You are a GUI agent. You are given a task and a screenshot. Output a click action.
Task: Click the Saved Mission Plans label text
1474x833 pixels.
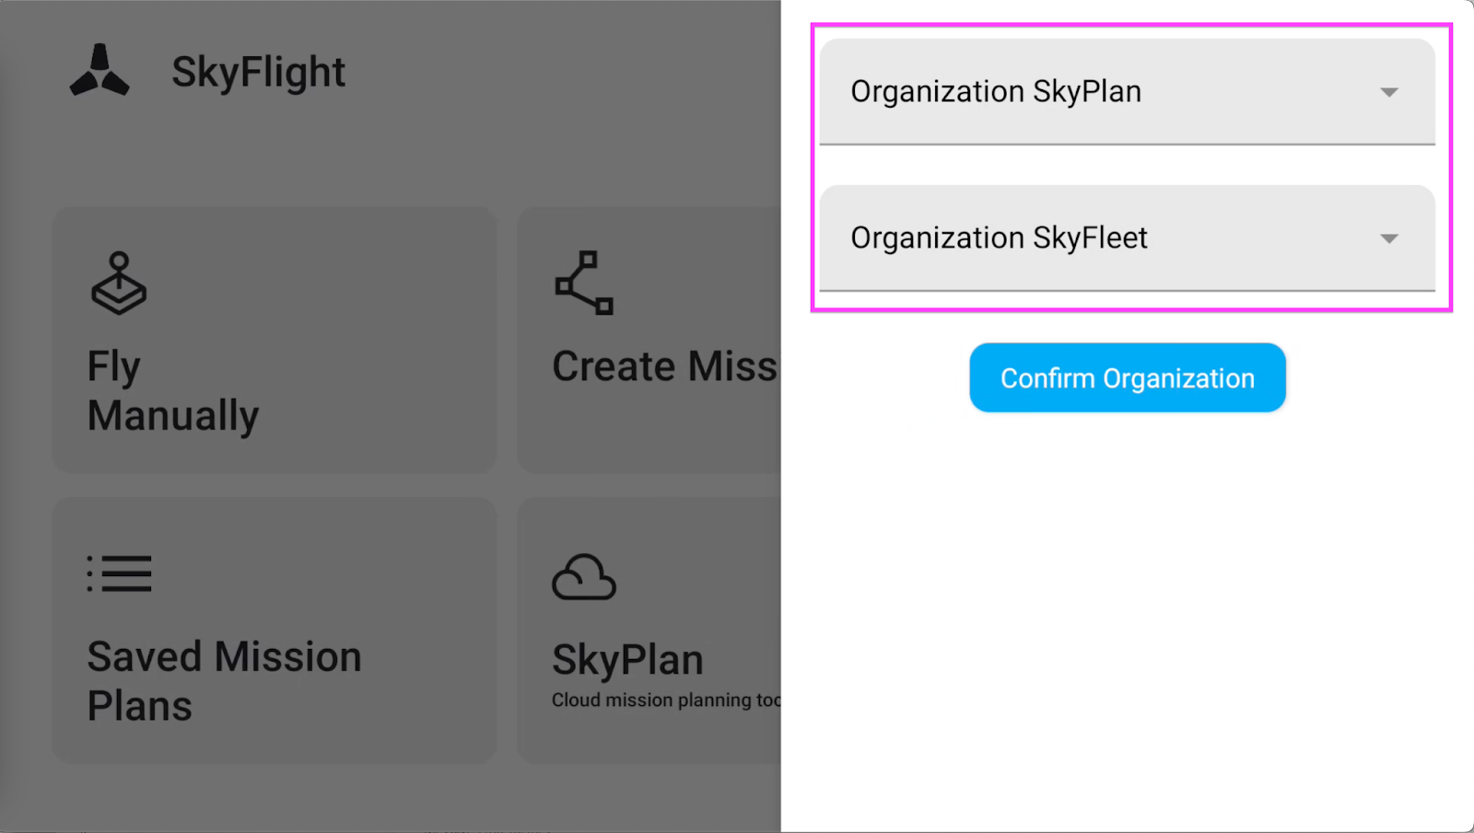[225, 681]
